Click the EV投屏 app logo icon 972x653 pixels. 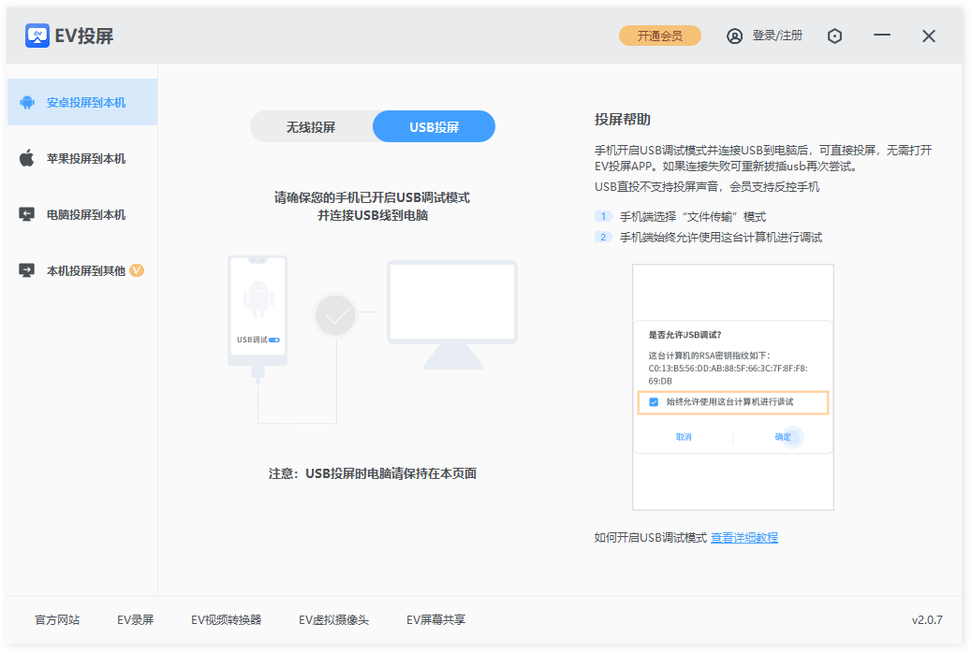coord(37,36)
